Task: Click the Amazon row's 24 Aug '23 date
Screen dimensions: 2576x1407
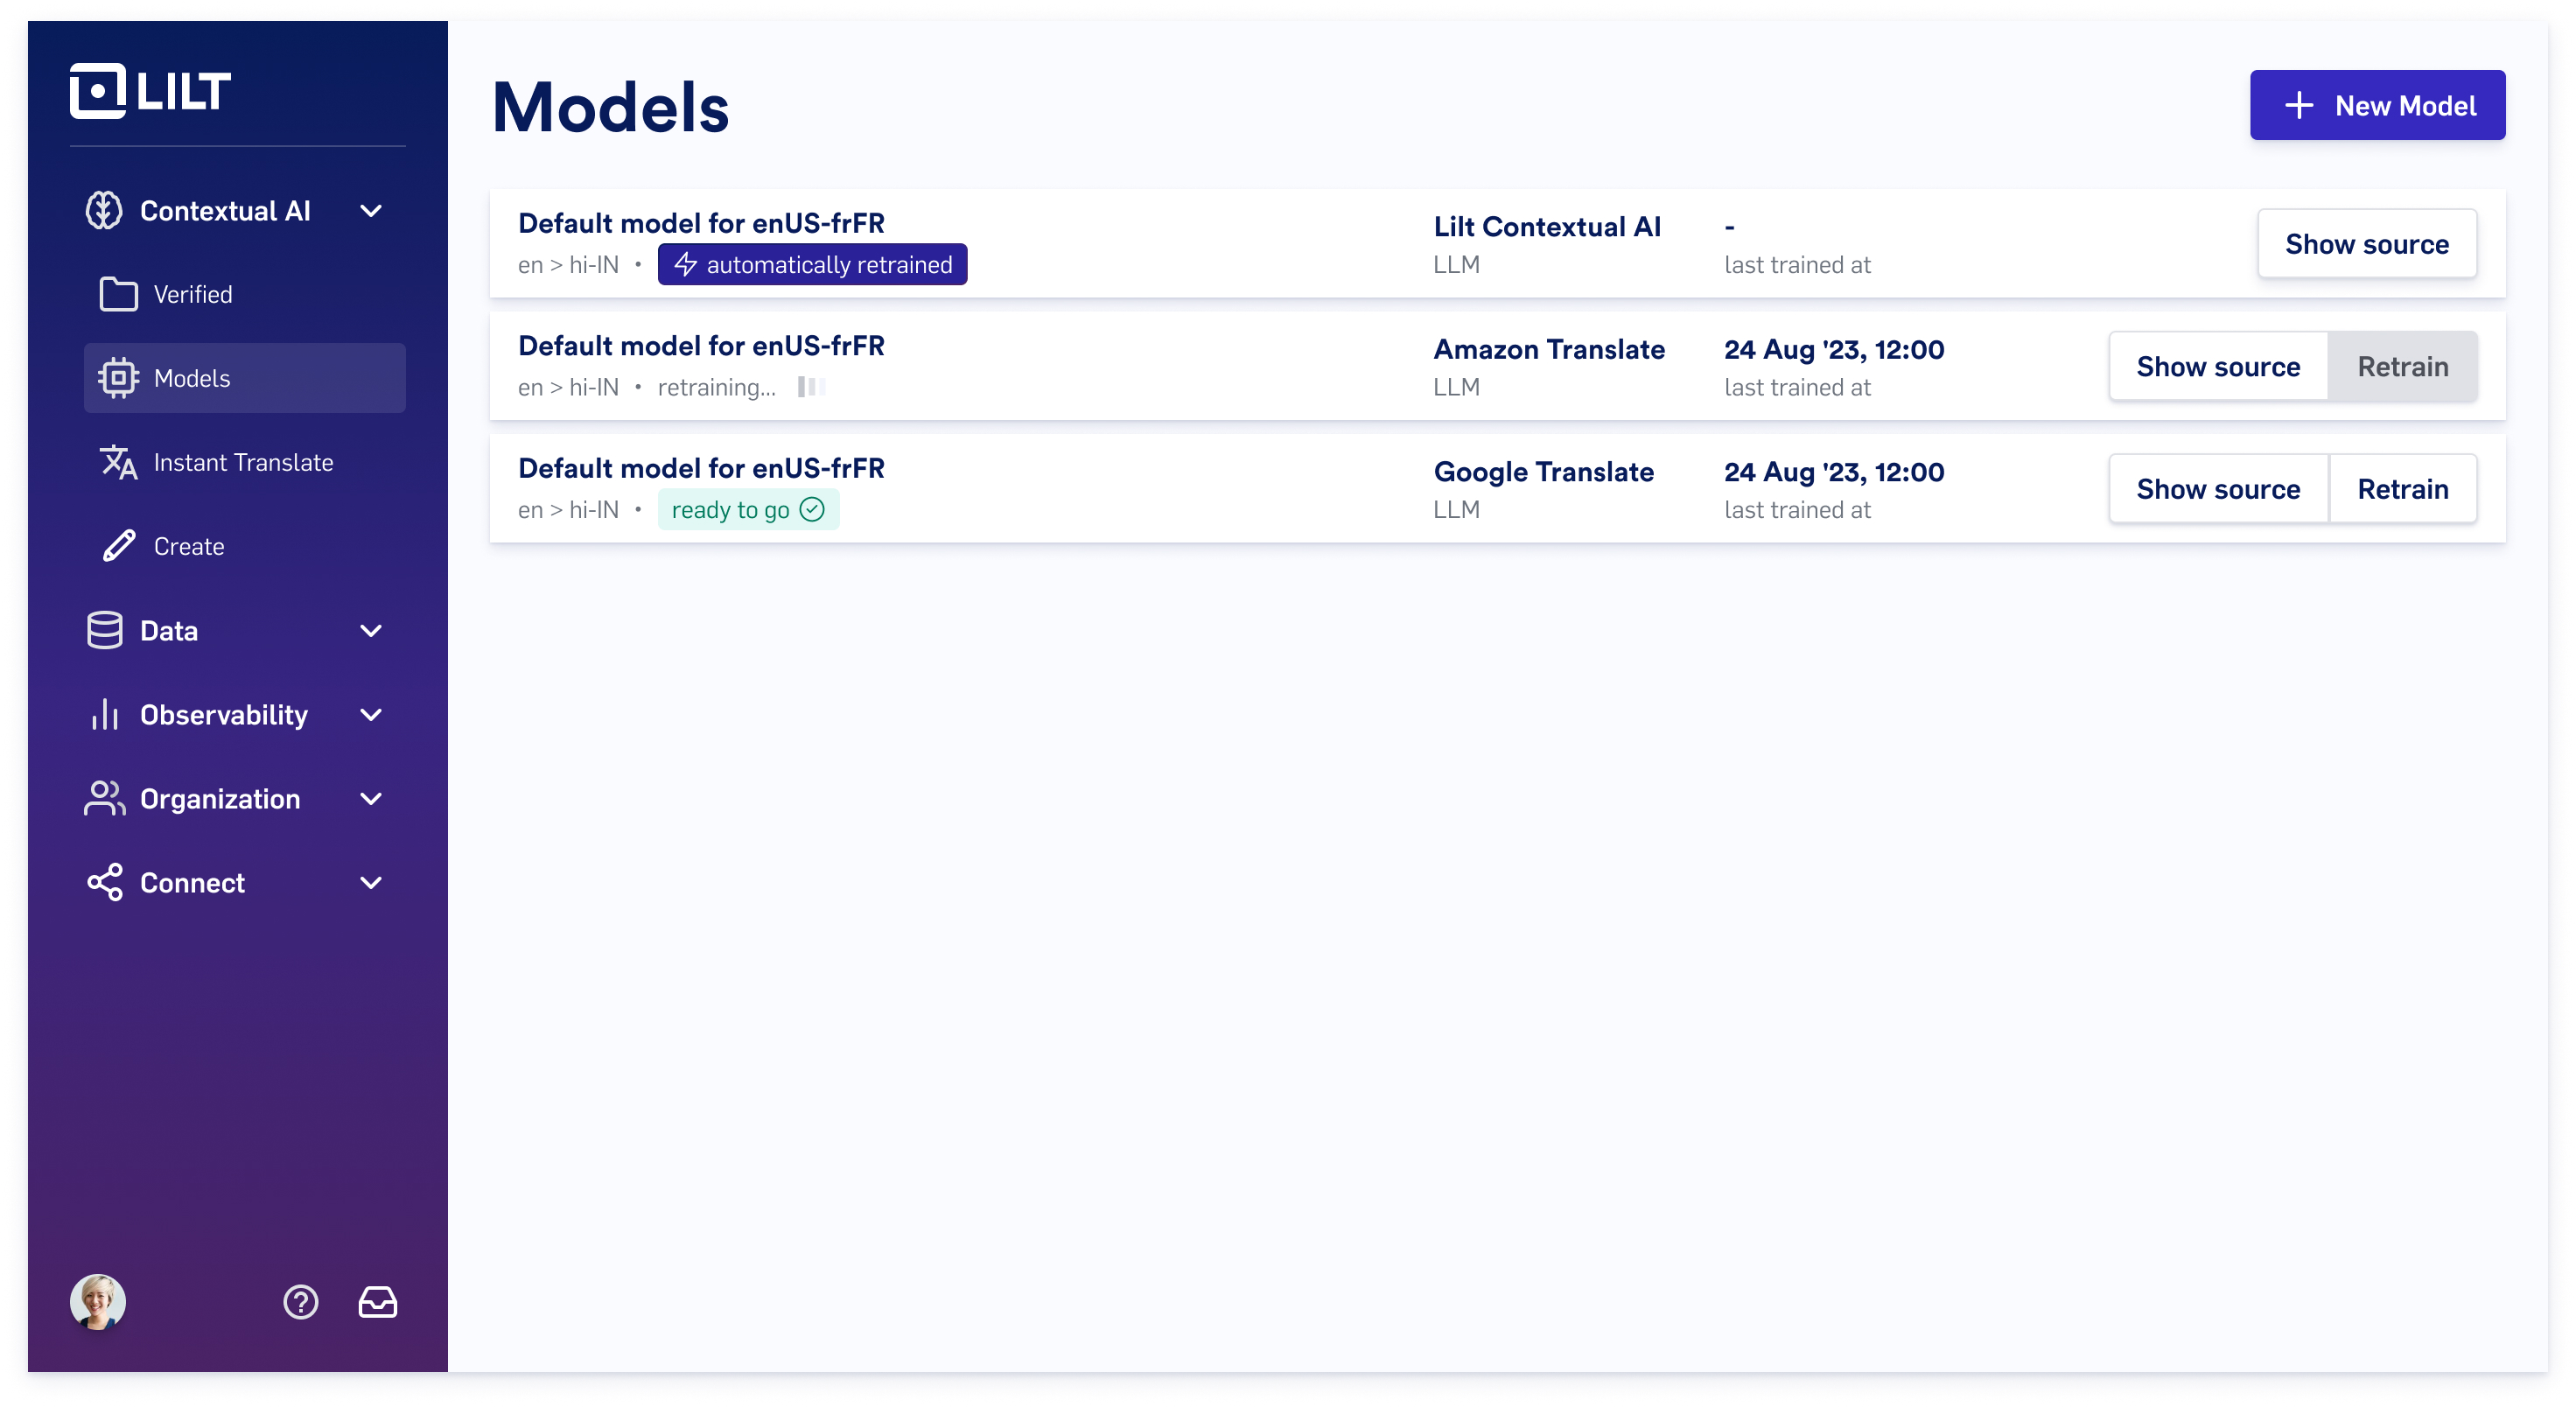Action: coord(1833,349)
